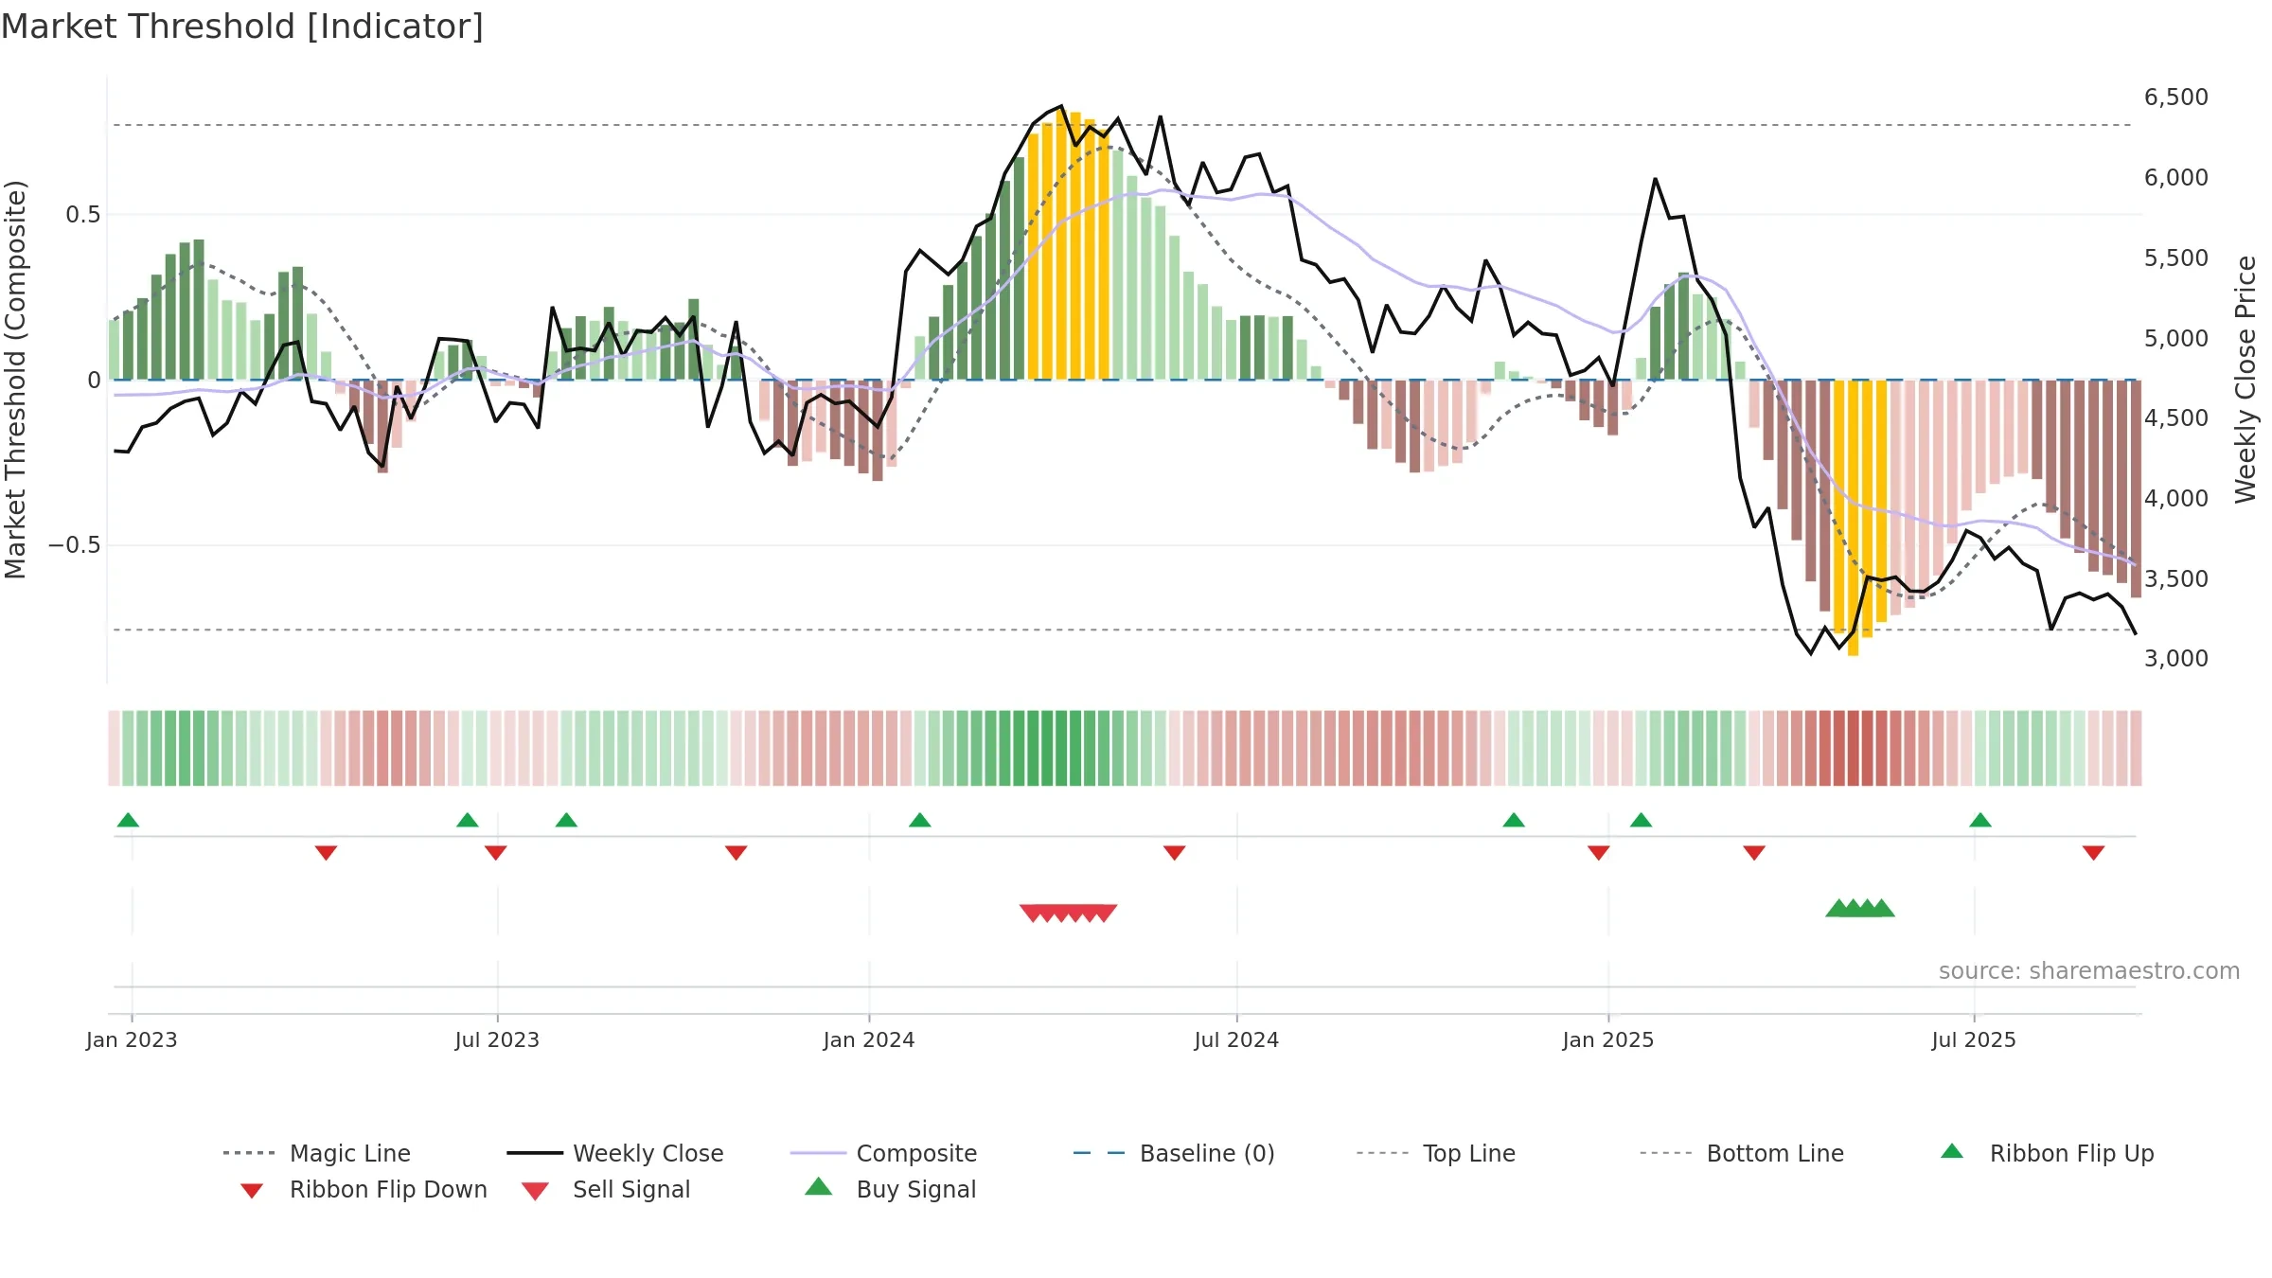The height and width of the screenshot is (1278, 2272).
Task: Click the −0.5 composite axis tick label
Action: tap(74, 545)
